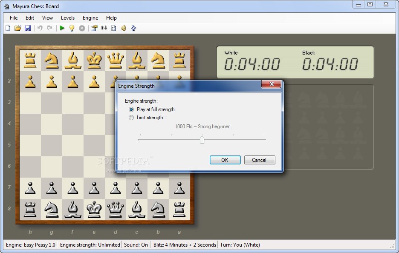Select the black pawn on h7

[30, 188]
